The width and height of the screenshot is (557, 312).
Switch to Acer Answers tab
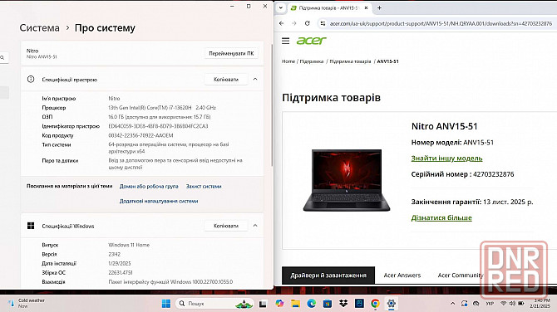pos(402,275)
